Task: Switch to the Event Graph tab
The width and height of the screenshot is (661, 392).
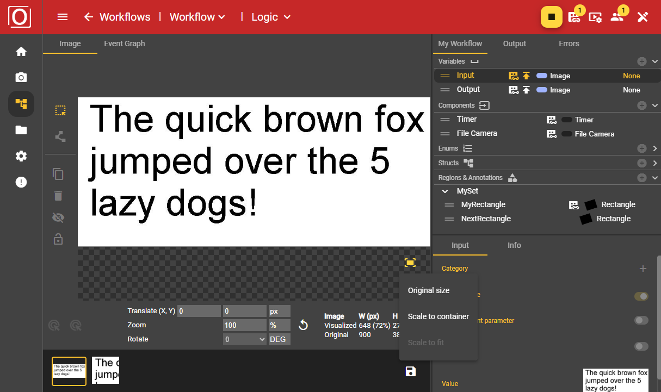Action: click(x=125, y=43)
